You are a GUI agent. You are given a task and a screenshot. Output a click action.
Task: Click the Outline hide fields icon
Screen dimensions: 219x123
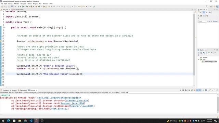[x=204, y=53]
